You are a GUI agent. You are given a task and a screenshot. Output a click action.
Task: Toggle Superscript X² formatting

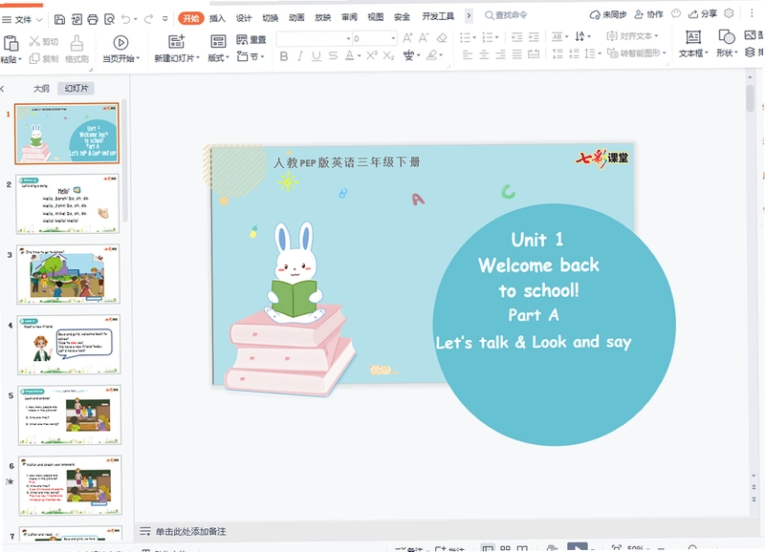[372, 55]
